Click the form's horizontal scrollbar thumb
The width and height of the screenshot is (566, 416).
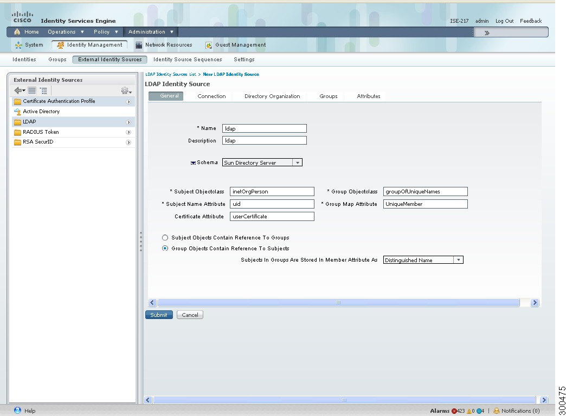click(x=338, y=303)
